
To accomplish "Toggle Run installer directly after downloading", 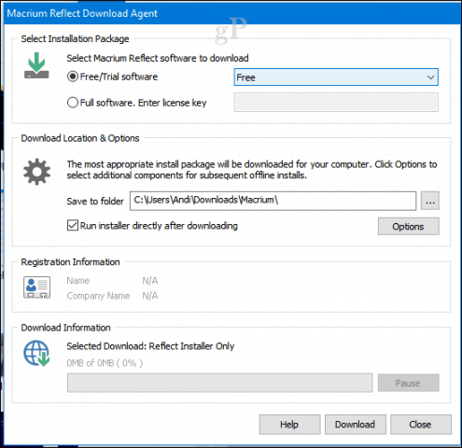I will [x=73, y=225].
